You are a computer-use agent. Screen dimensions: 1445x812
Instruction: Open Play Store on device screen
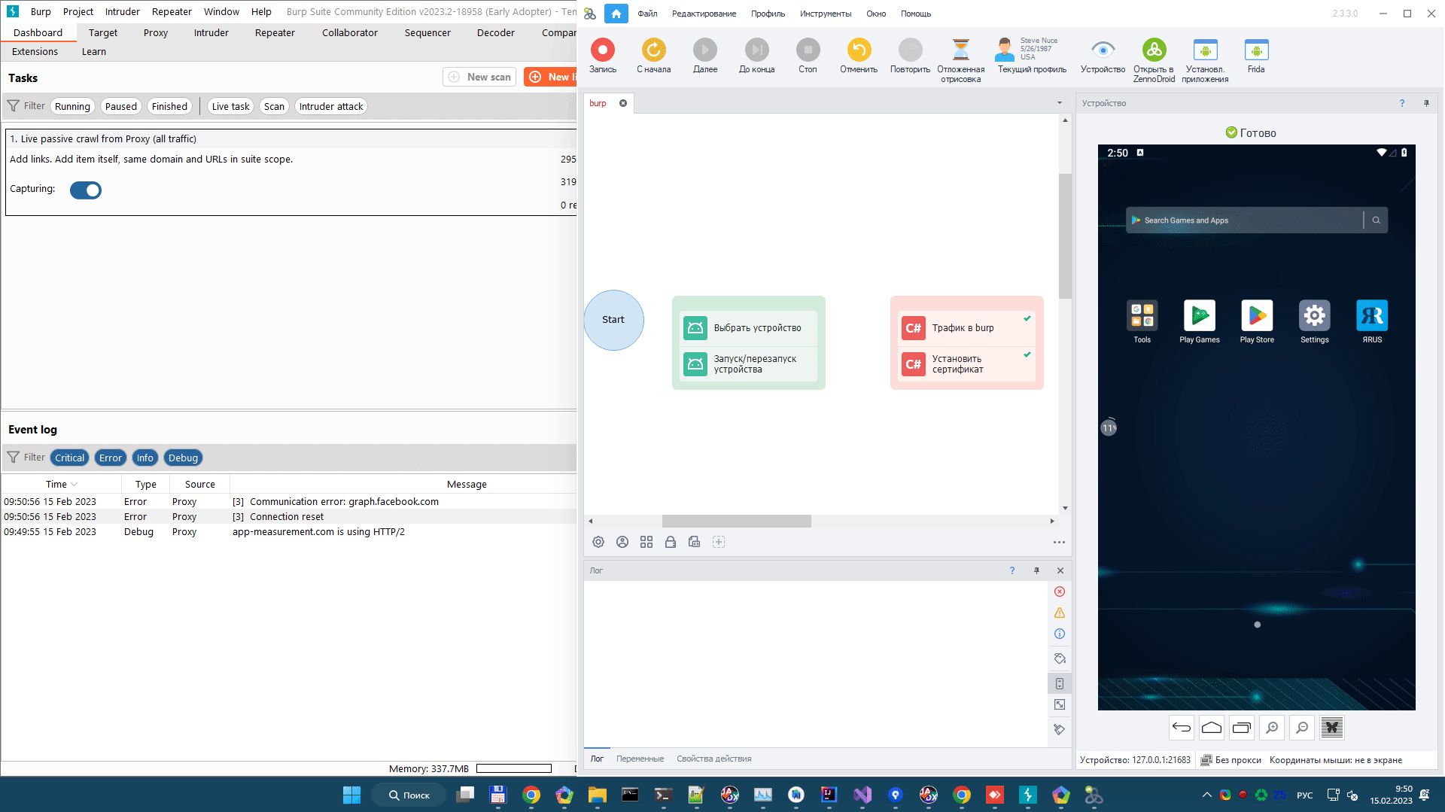(1257, 321)
